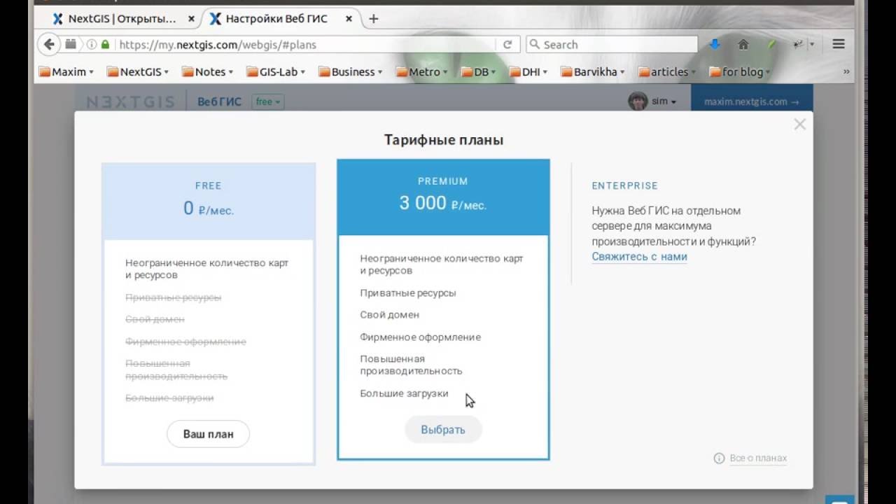Expand the free plan dropdown badge
The width and height of the screenshot is (896, 504).
(268, 101)
